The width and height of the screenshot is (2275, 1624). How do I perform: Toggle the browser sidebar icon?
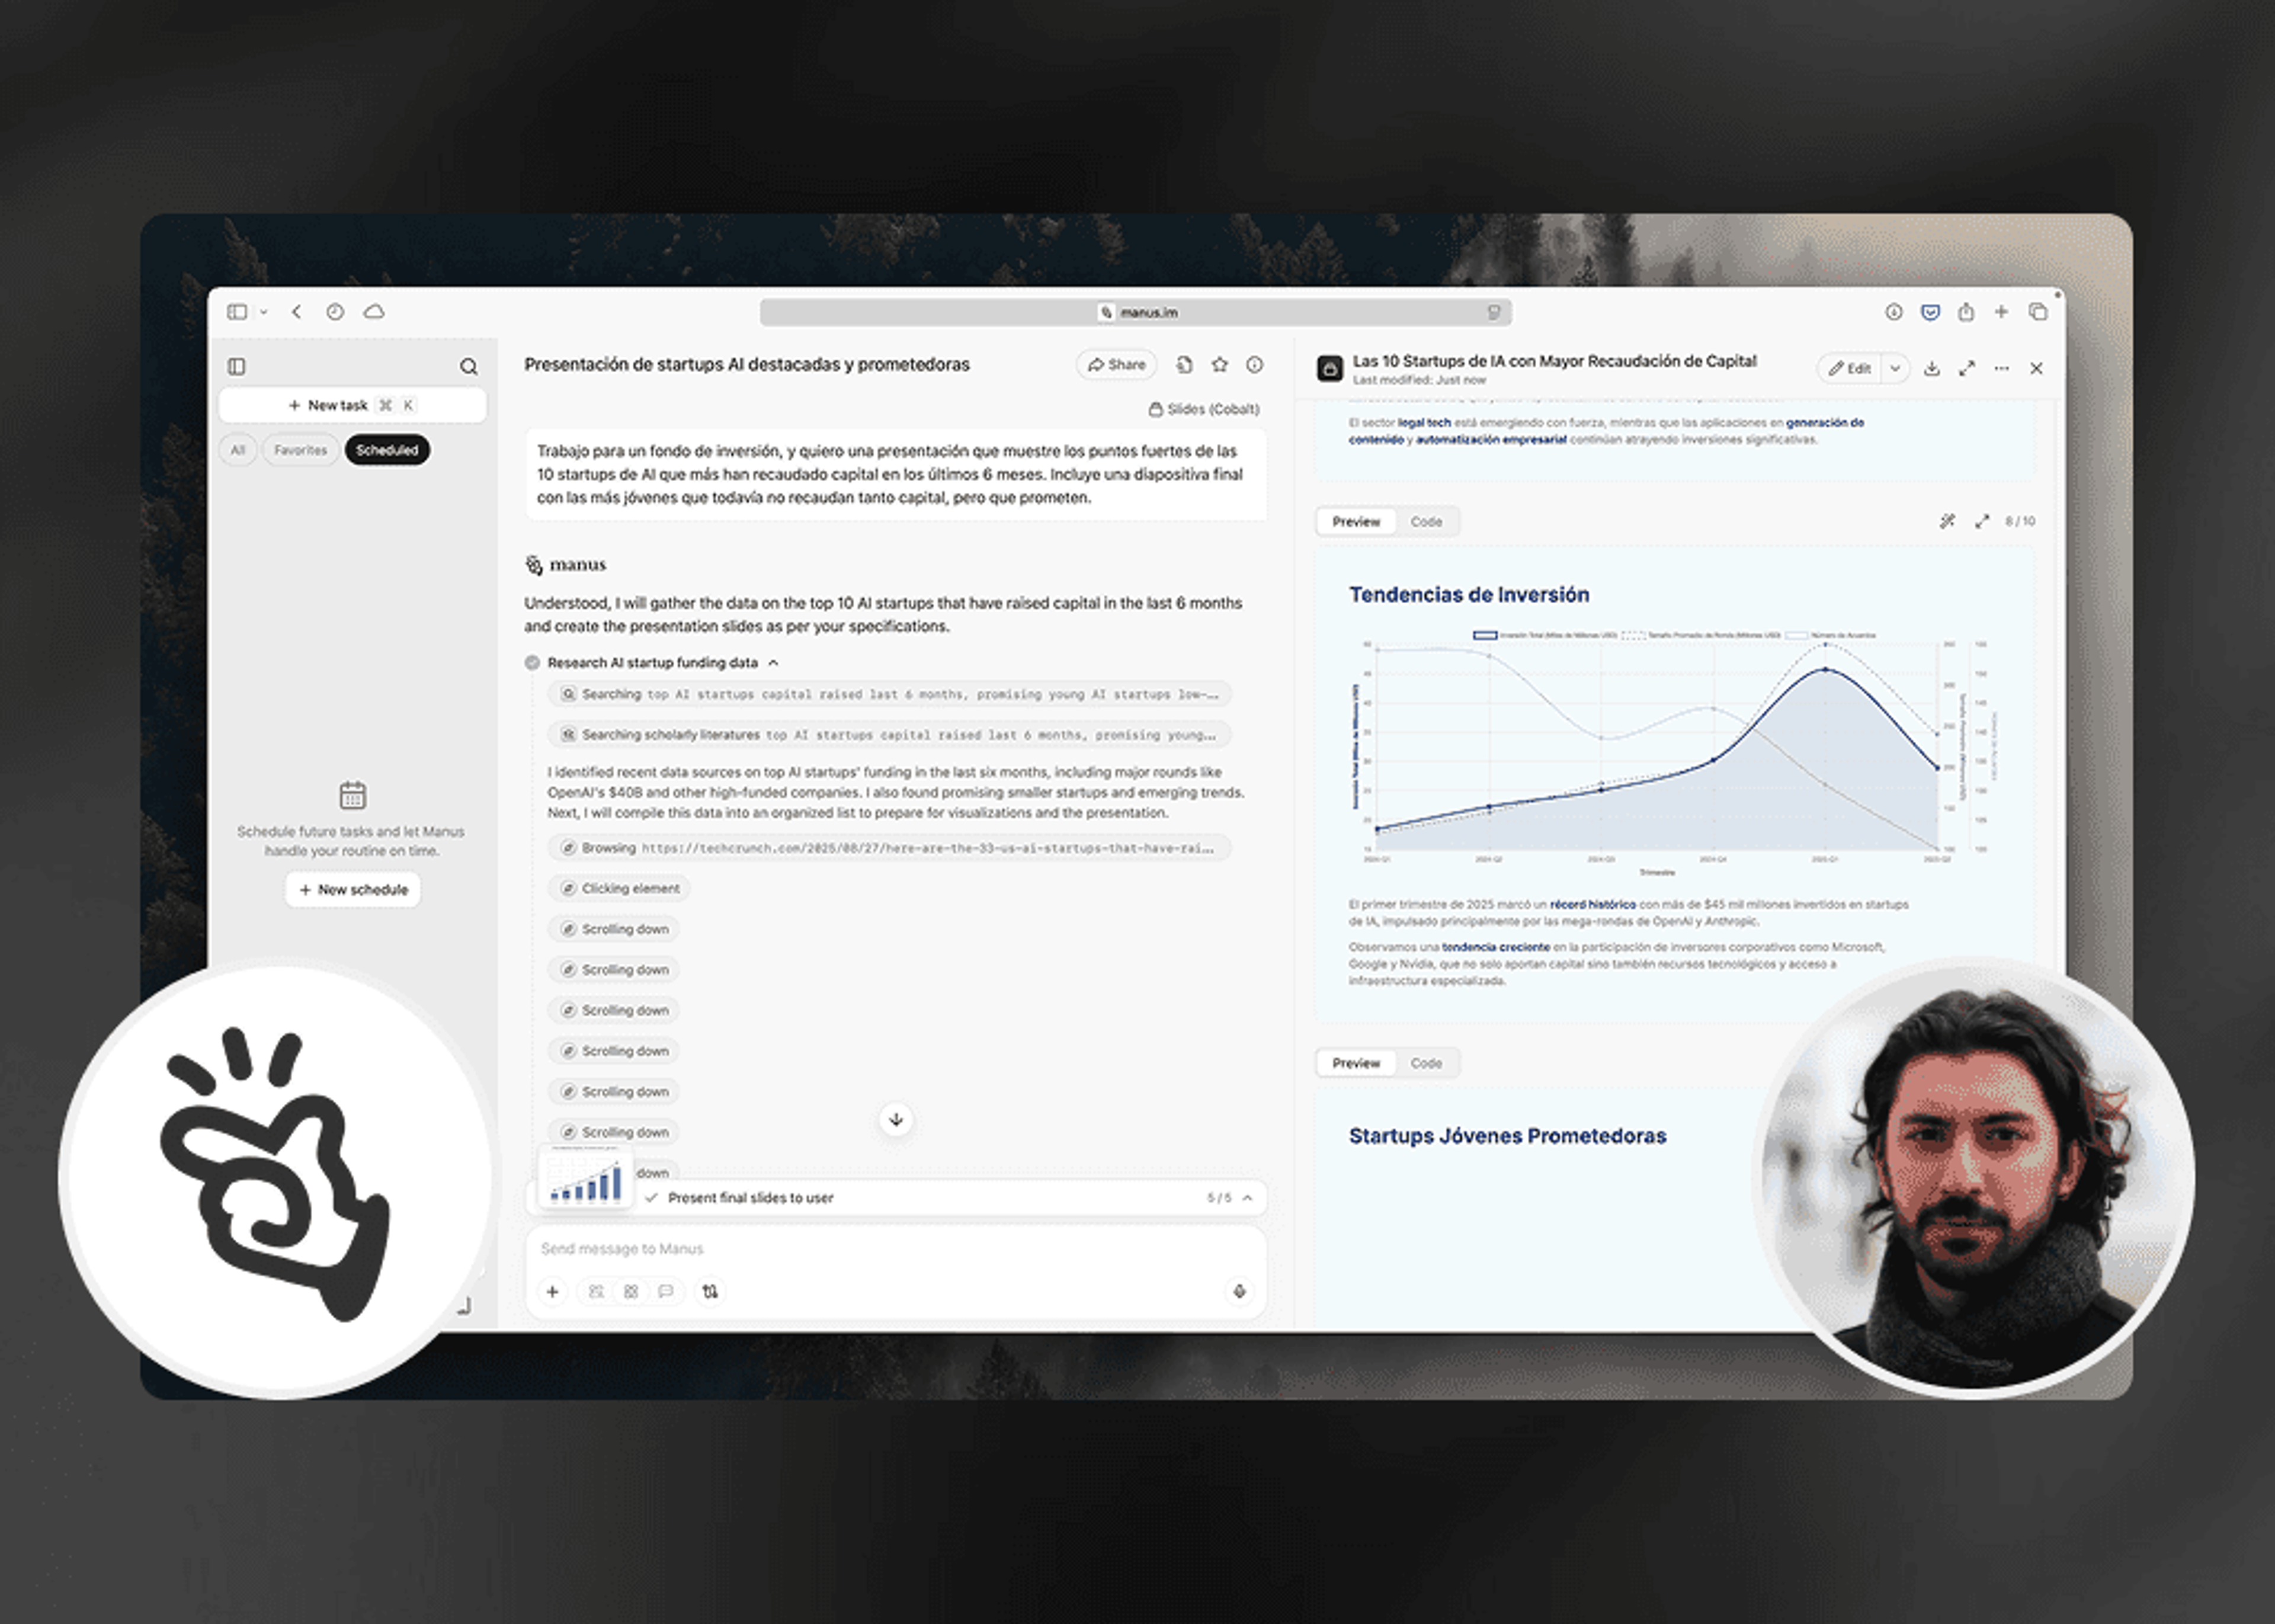click(237, 312)
